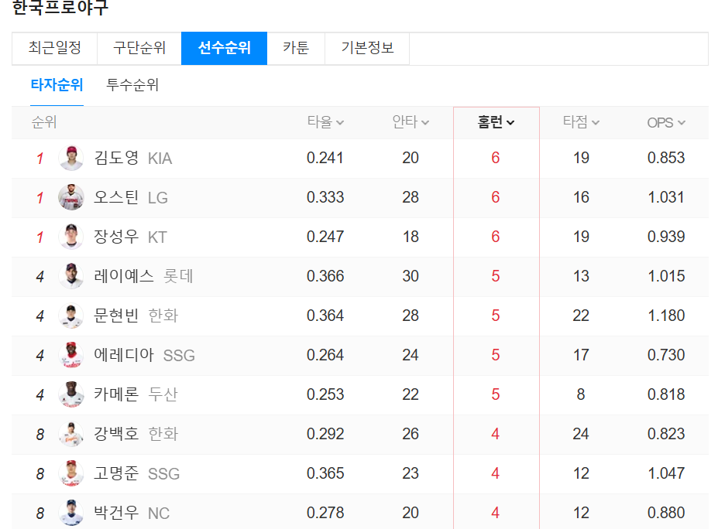Click the 한국프로야구 page title
The image size is (718, 529).
click(x=60, y=7)
